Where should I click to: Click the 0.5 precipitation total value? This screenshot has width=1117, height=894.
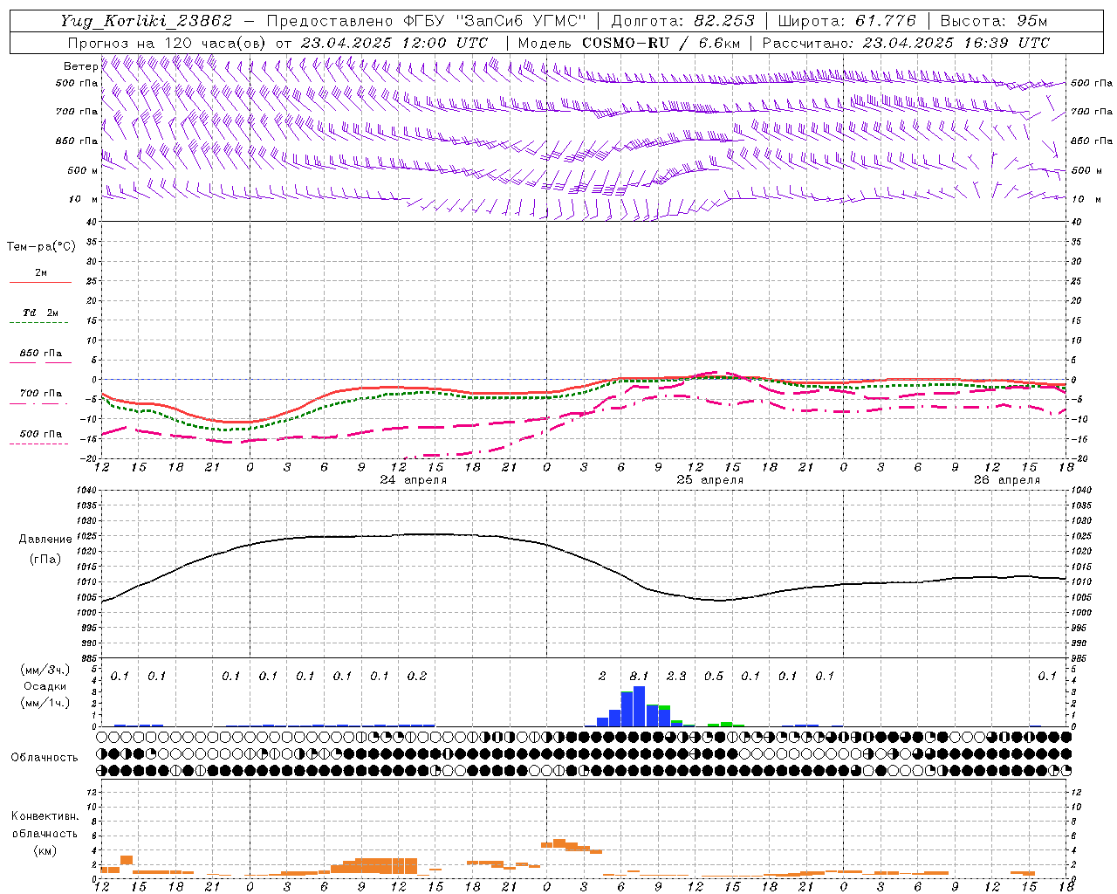tap(714, 676)
